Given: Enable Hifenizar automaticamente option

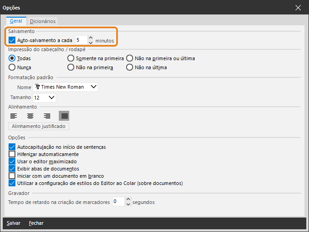Looking at the screenshot, I should pos(12,154).
